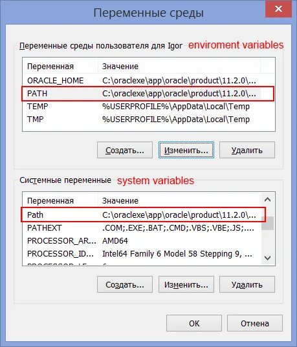Click the system list scroll up arrow

point(268,200)
